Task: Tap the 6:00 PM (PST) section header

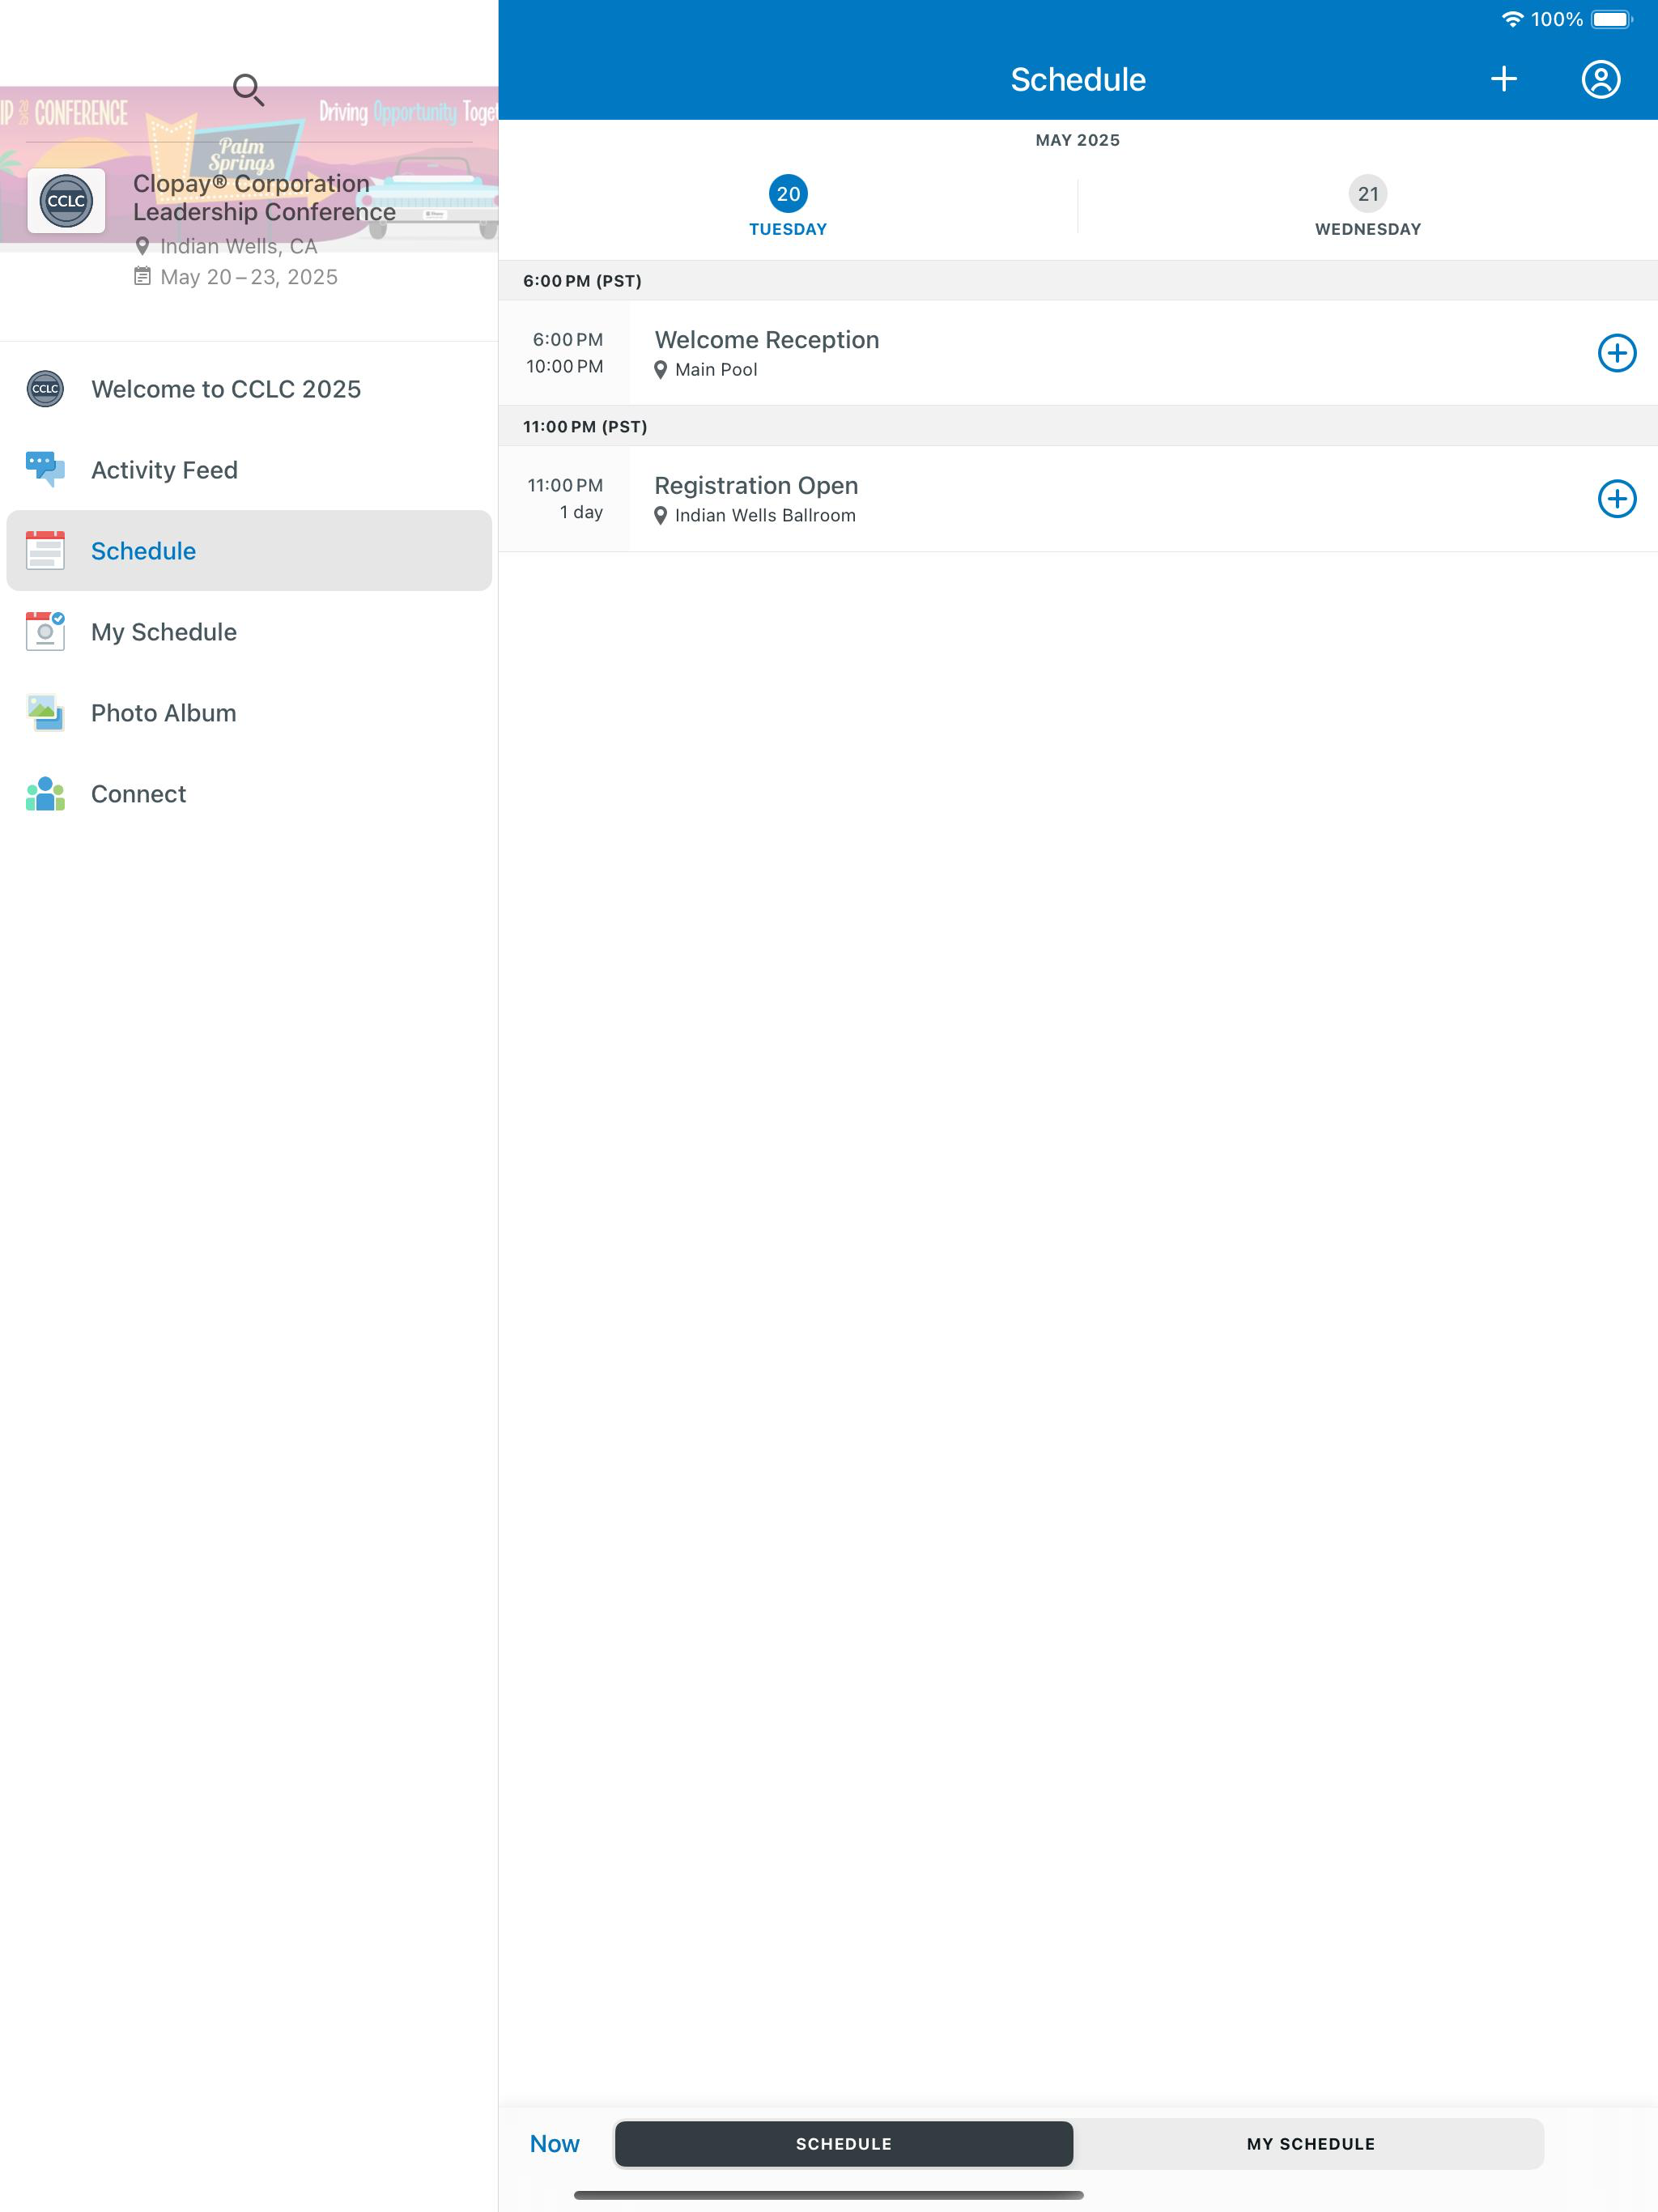Action: (x=1078, y=281)
